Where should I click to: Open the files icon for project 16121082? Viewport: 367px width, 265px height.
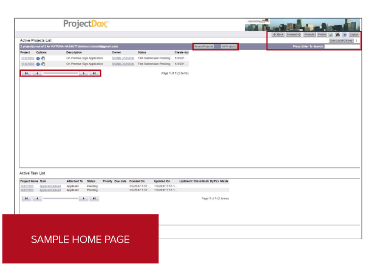[x=43, y=58]
